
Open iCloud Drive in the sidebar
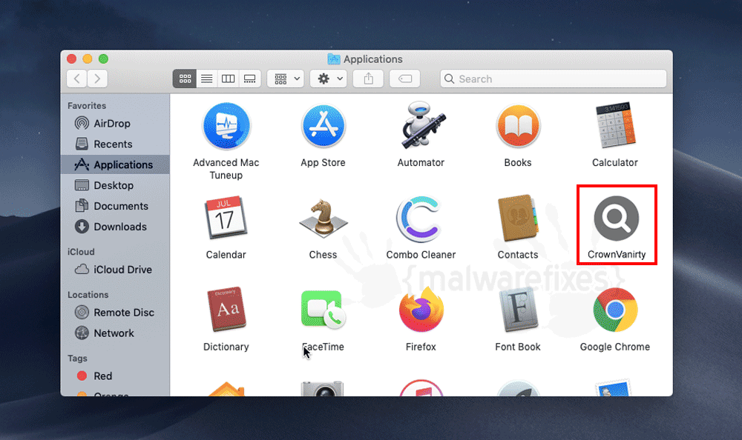pos(115,270)
